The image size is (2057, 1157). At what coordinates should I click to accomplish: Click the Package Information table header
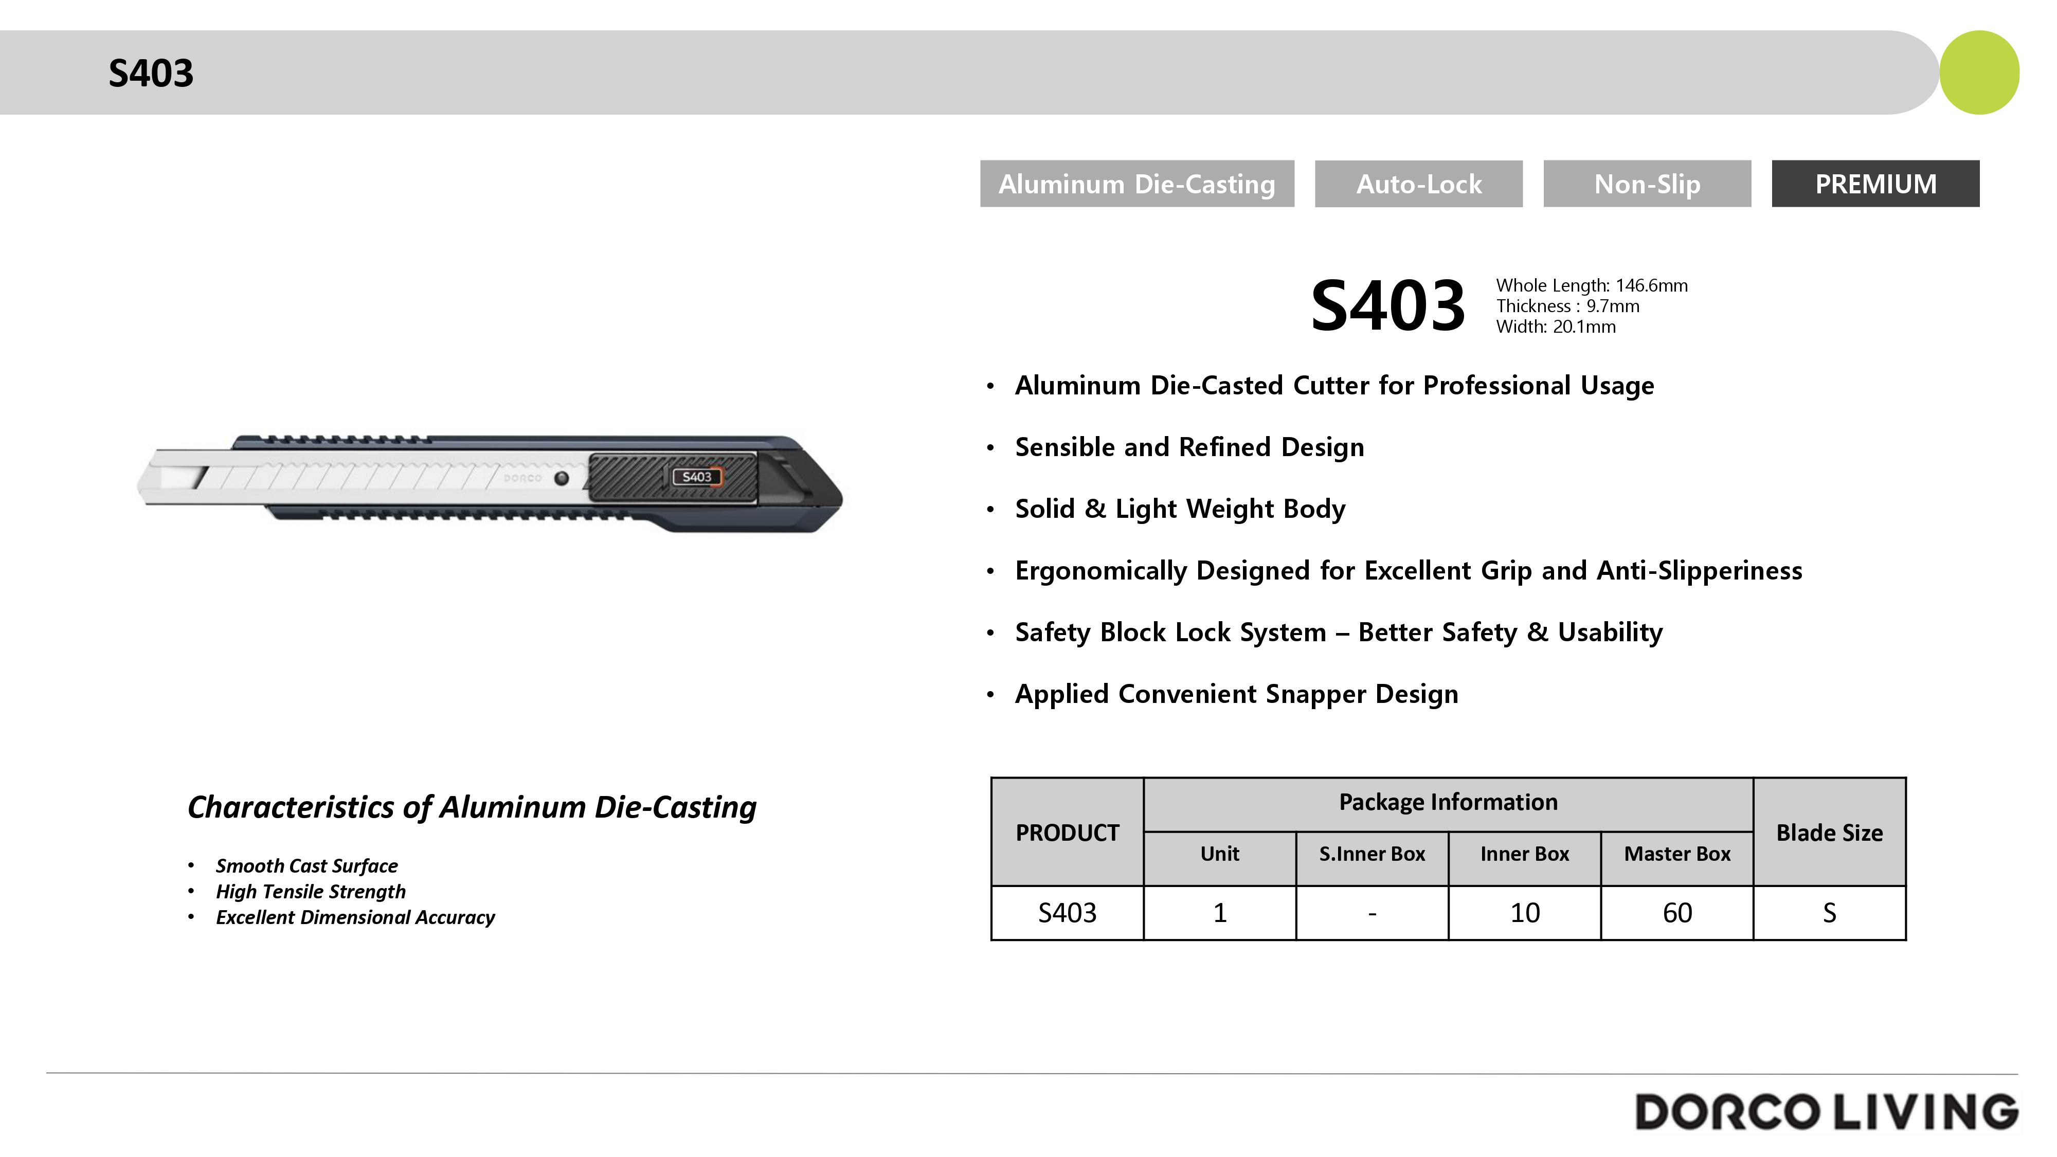coord(1448,803)
